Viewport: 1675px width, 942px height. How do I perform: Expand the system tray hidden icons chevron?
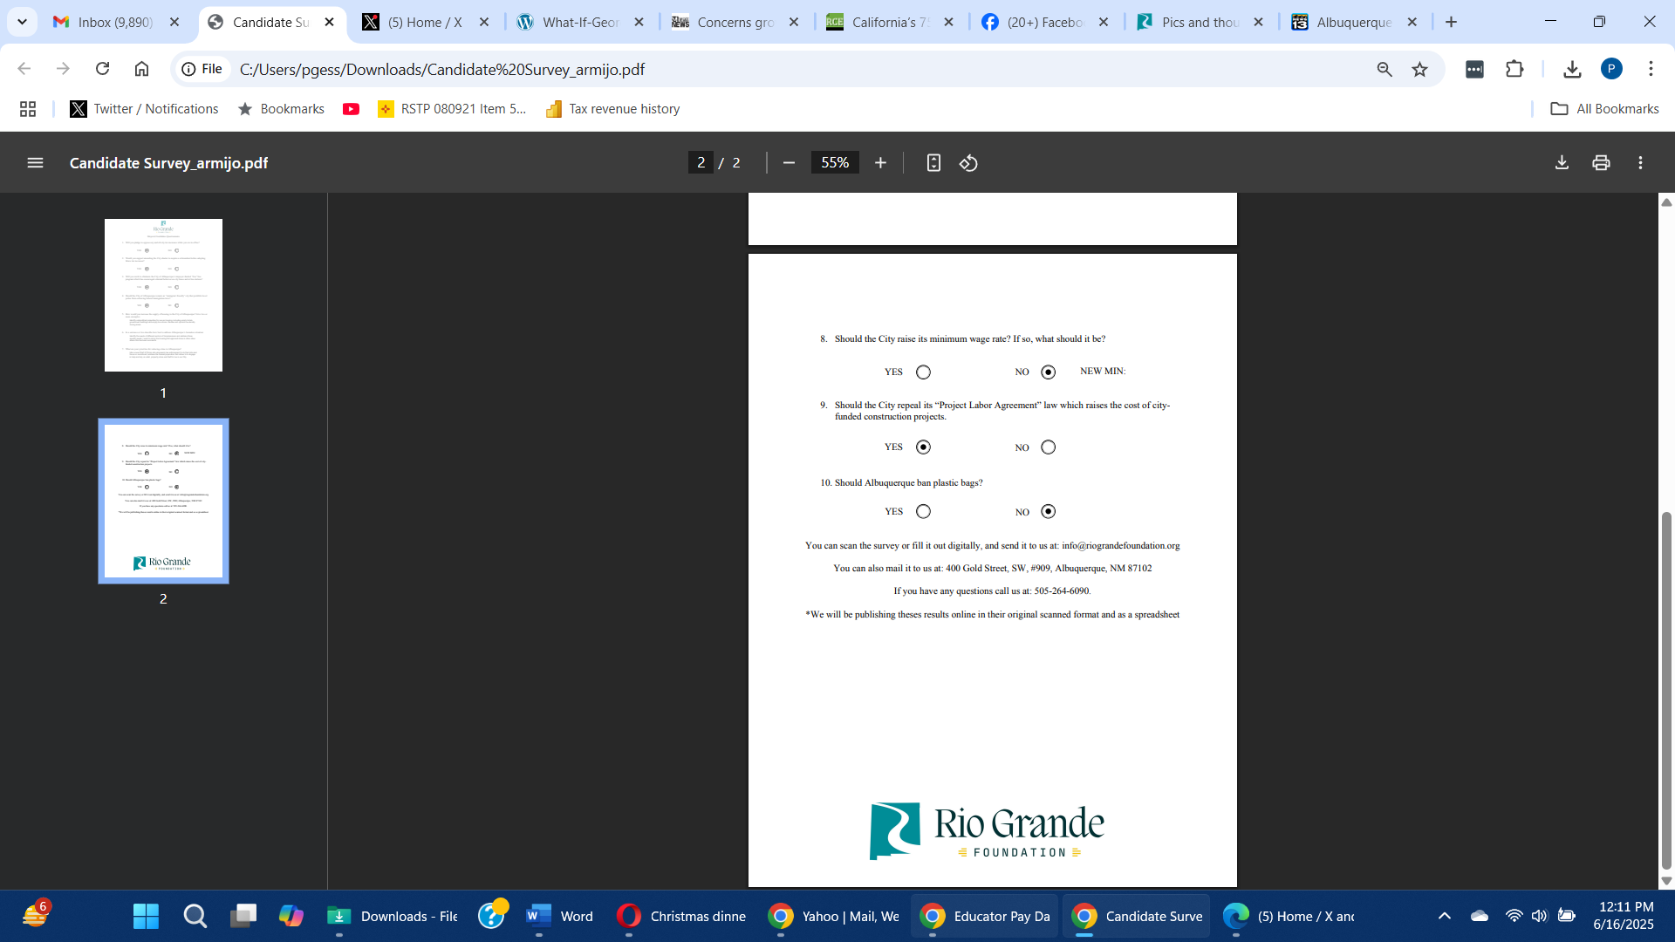click(1444, 916)
